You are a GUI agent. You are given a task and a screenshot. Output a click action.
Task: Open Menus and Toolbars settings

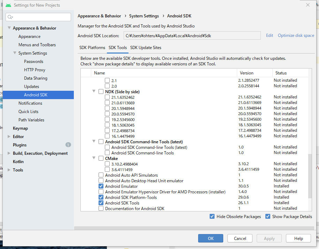click(37, 45)
